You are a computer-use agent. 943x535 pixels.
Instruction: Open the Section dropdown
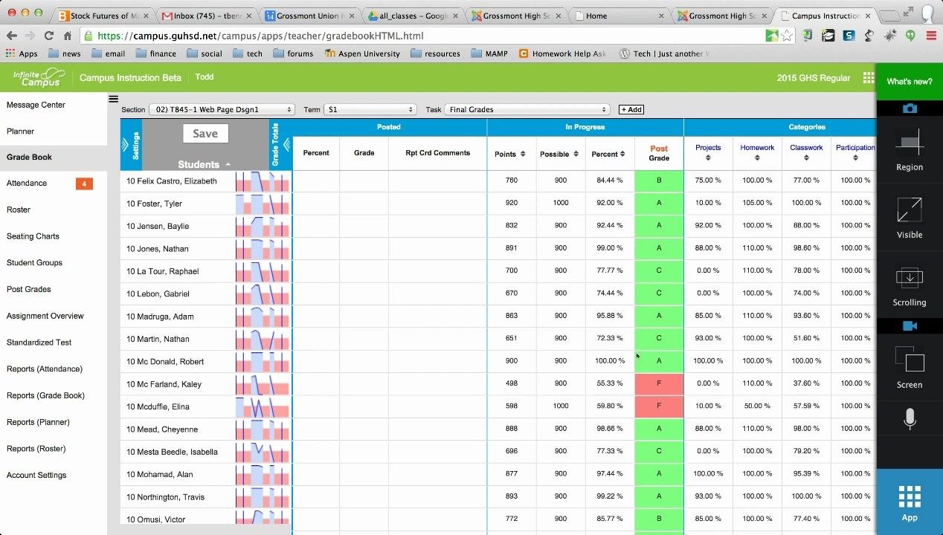click(222, 109)
